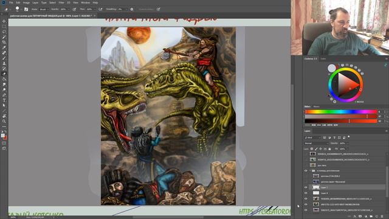Click the LAB slider mode button
389x219 pixels.
[324, 125]
